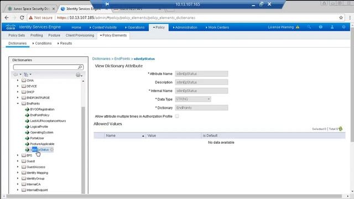Open the Policy main menu

159,27
